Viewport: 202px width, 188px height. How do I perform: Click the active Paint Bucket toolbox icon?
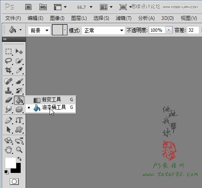(x=19, y=100)
